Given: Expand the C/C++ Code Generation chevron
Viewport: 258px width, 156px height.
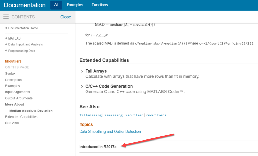Looking at the screenshot, I should pyautogui.click(x=82, y=86).
